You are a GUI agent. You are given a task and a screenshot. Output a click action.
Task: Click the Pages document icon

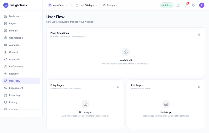coord(5,23)
